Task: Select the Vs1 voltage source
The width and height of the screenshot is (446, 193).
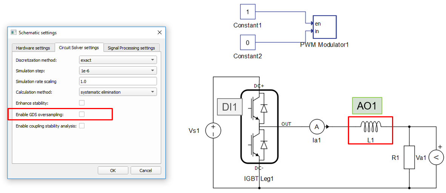Action: [x=213, y=131]
